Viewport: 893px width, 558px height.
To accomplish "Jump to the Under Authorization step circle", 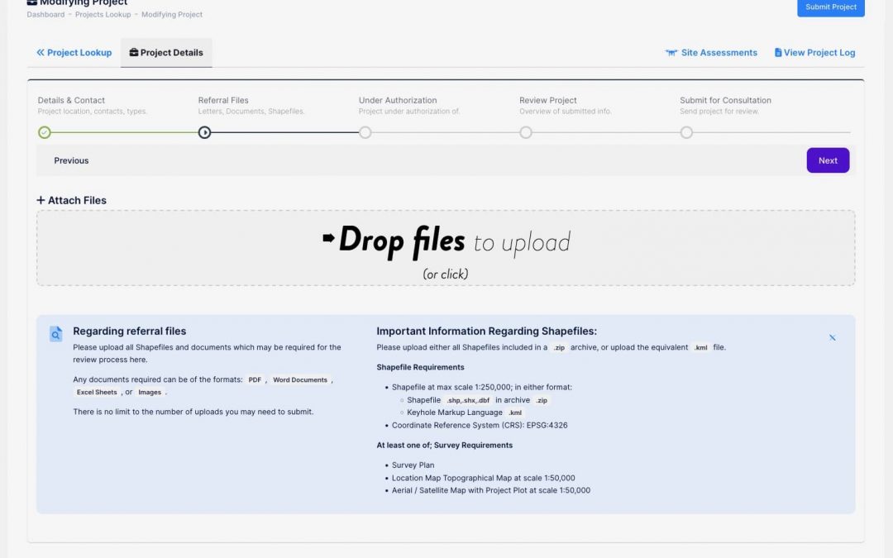I will (x=365, y=132).
